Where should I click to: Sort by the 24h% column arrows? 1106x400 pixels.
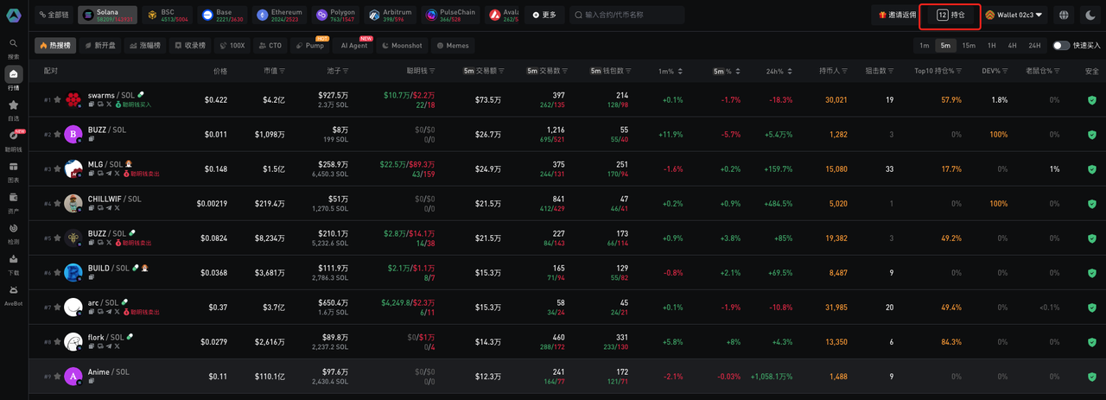coord(791,71)
